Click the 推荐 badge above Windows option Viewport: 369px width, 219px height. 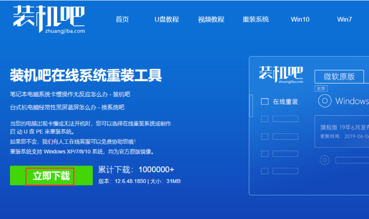[x=320, y=88]
